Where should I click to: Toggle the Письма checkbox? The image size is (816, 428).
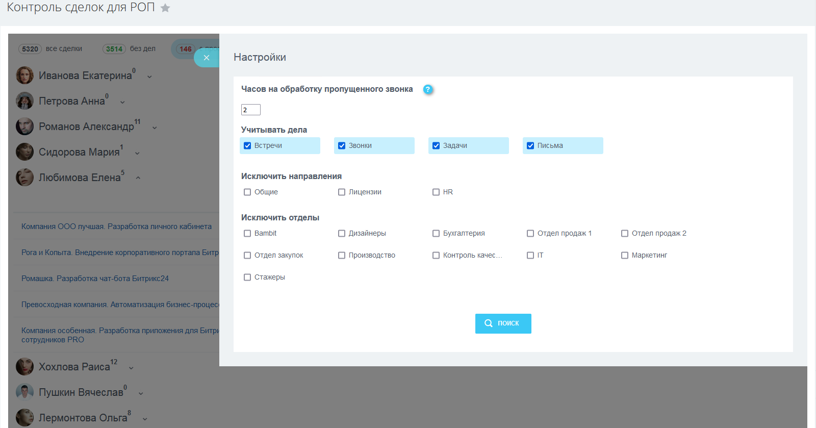(530, 146)
